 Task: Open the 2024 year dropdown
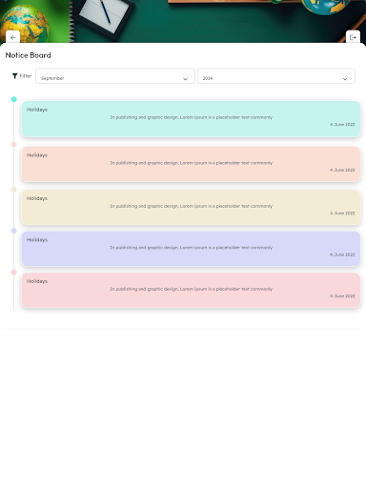click(x=276, y=76)
